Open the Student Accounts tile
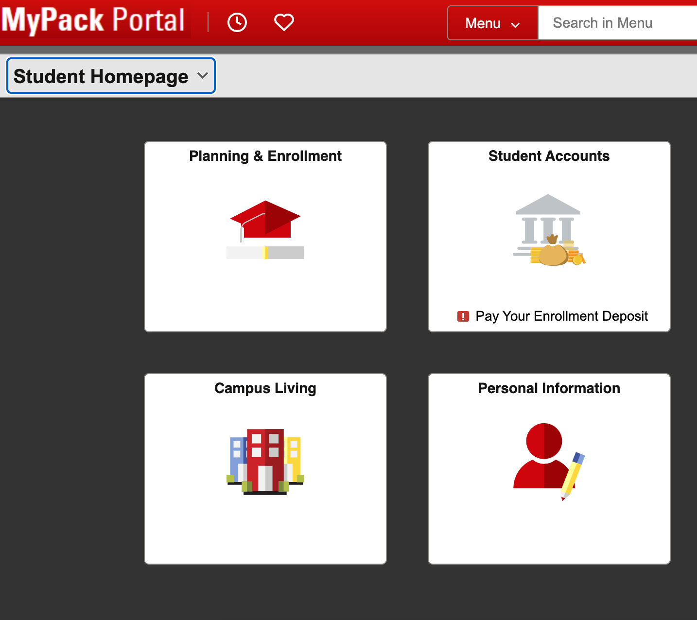 (x=549, y=237)
